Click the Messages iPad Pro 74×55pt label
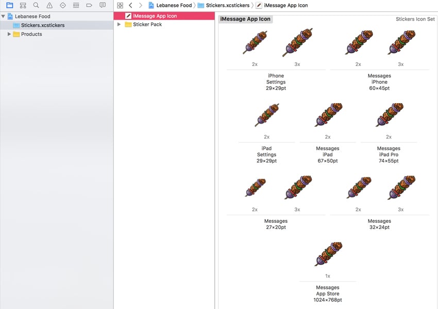 pos(389,155)
